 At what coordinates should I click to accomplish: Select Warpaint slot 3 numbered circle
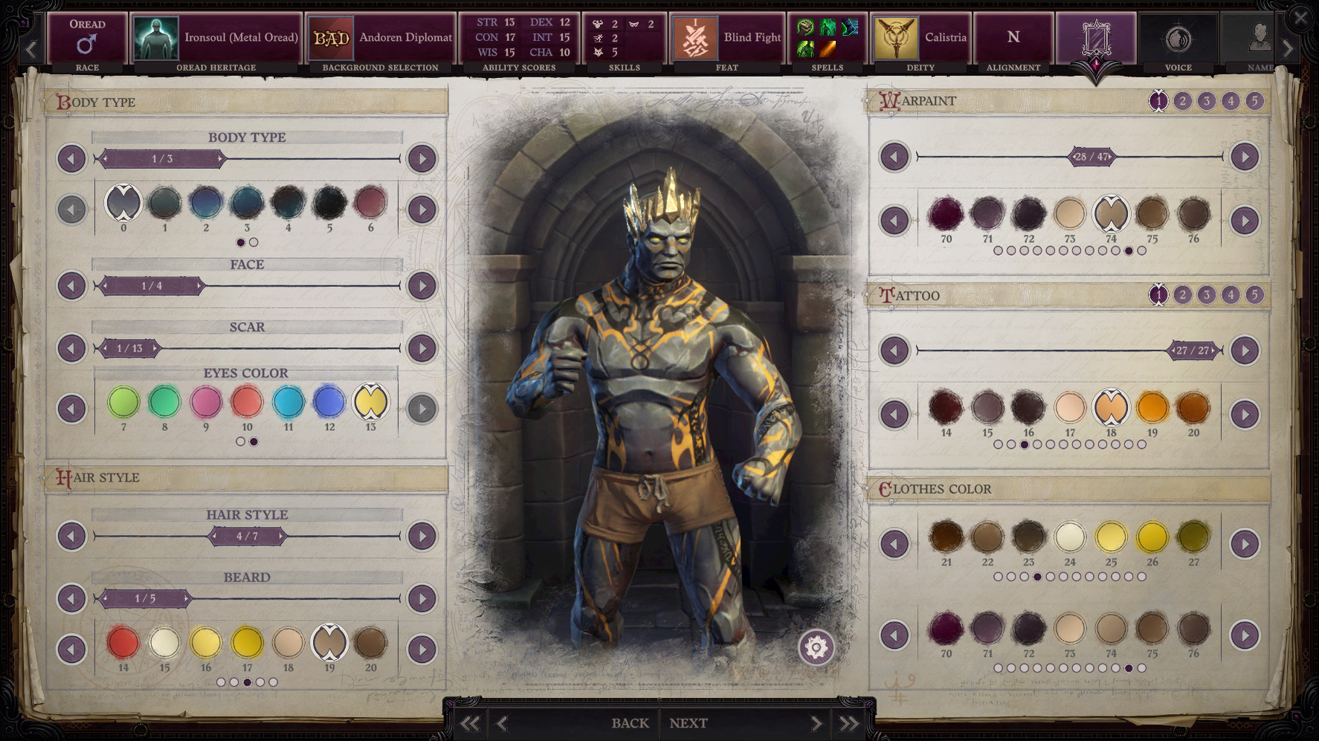click(1205, 101)
